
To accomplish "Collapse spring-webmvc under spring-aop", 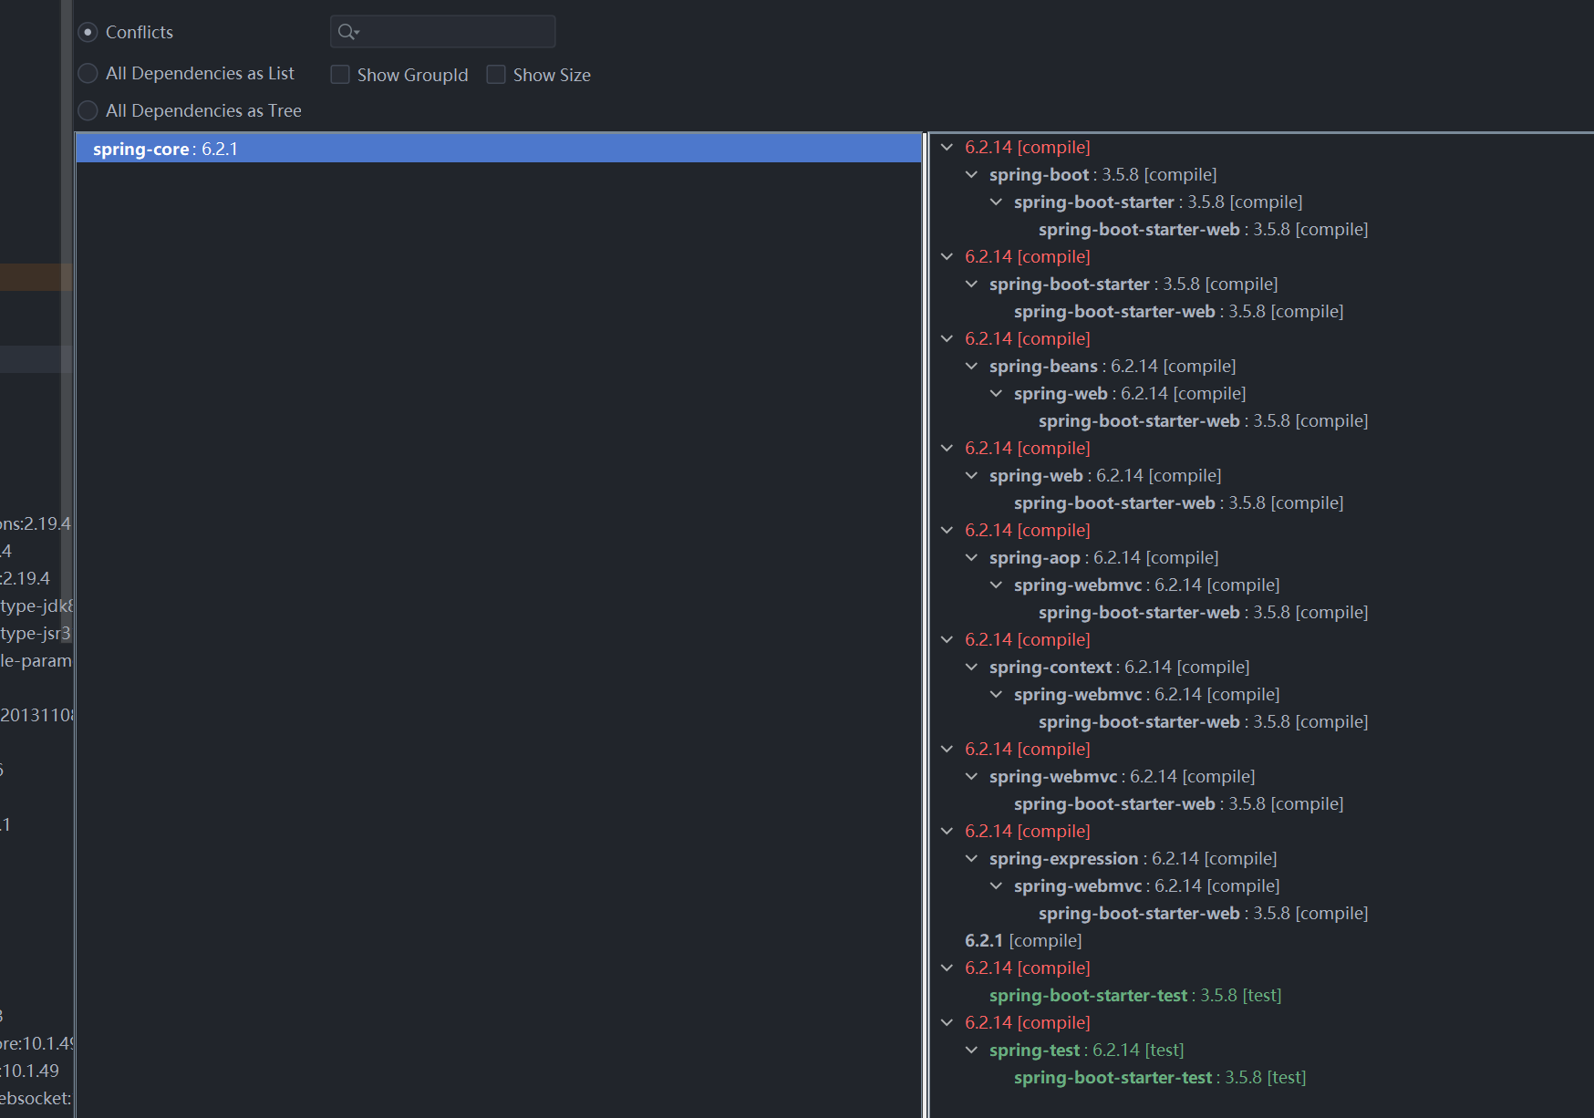I will point(996,585).
